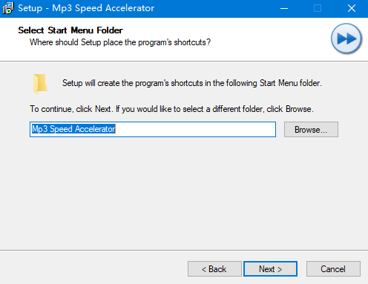The width and height of the screenshot is (368, 284).
Task: Open the Browse... folder dialog
Action: coord(311,129)
